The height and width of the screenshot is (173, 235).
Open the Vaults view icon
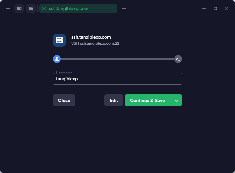click(19, 8)
